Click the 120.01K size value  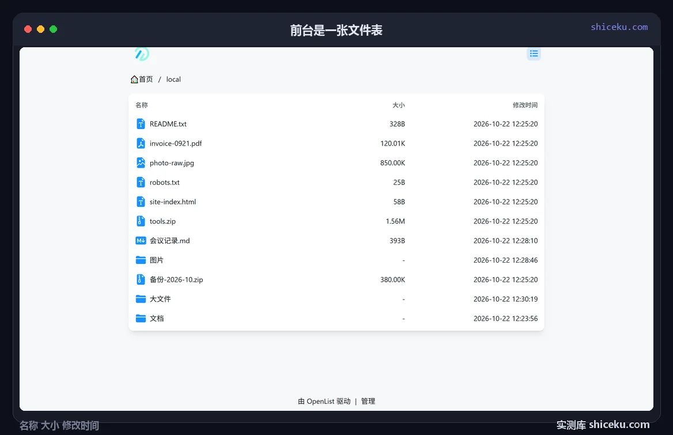click(393, 143)
